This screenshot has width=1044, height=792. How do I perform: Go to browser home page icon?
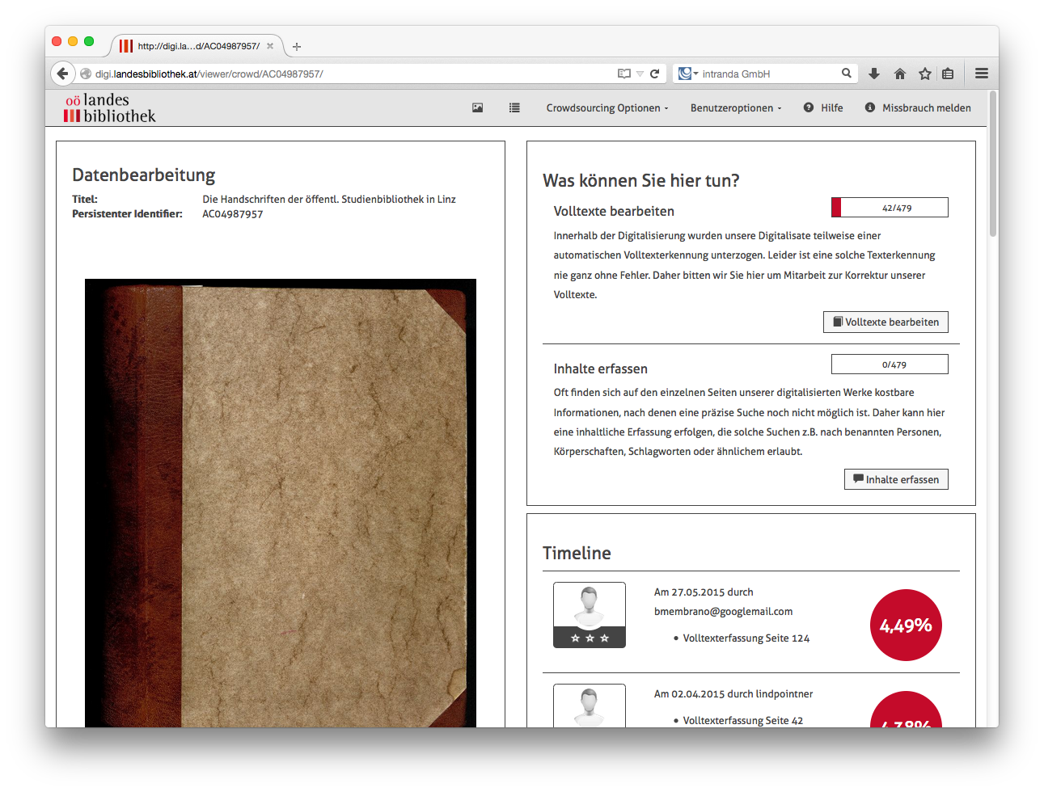coord(900,74)
